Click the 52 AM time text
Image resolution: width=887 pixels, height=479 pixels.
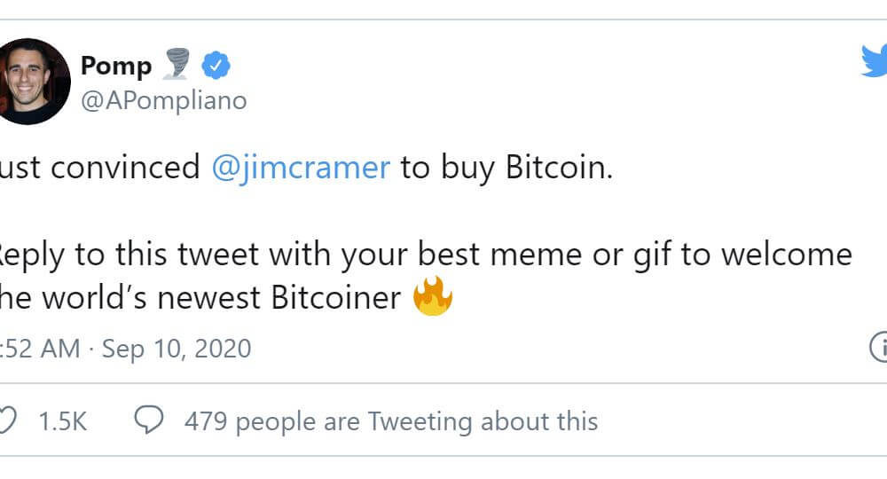pos(42,349)
